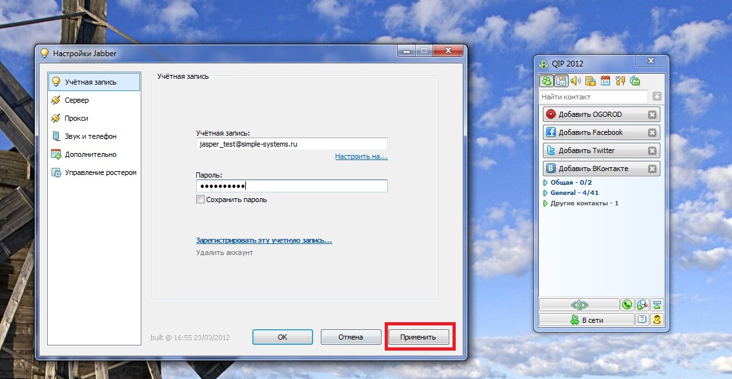
Task: Dismiss the Добавить OGOROD row with its X
Action: coord(652,114)
